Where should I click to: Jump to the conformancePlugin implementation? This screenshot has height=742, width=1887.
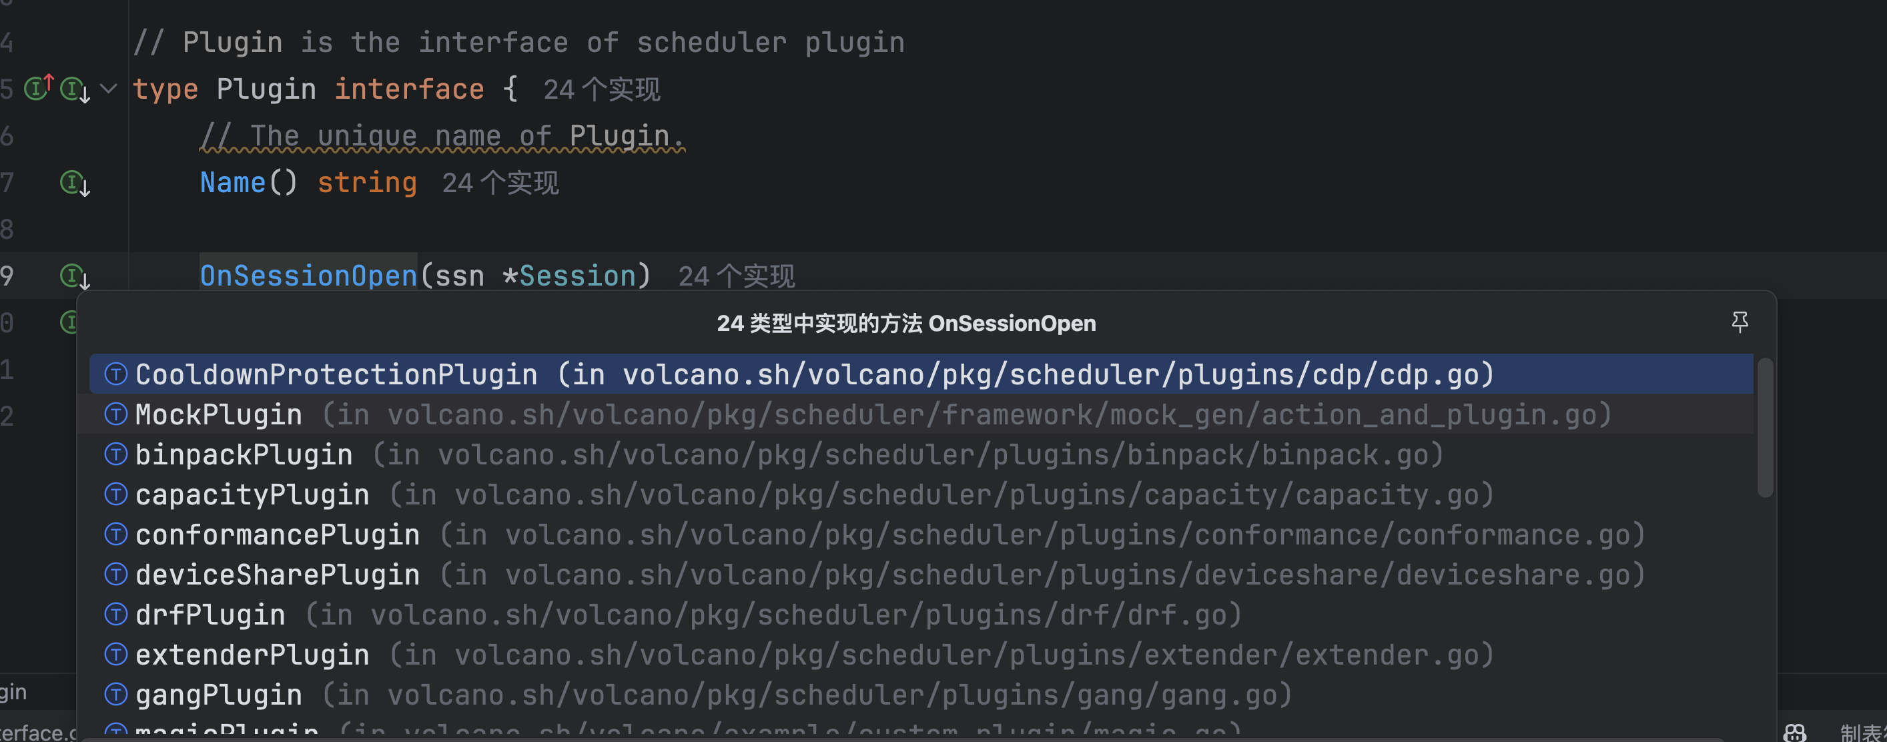coord(278,534)
